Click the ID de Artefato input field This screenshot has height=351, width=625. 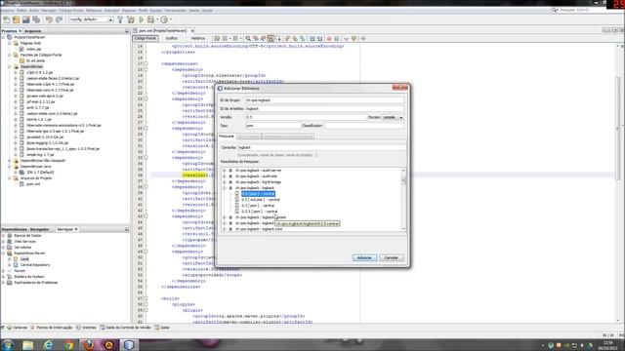[x=324, y=108]
